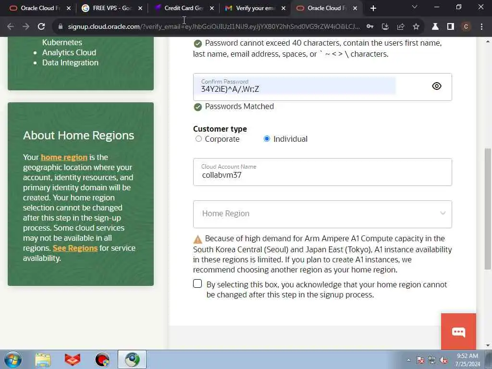
Task: Click into Confirm Password field
Action: (x=322, y=87)
